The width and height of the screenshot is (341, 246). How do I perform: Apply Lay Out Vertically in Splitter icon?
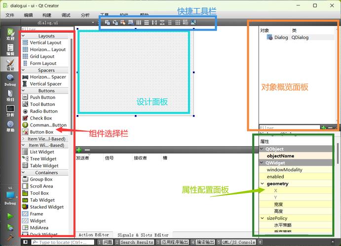(162, 22)
